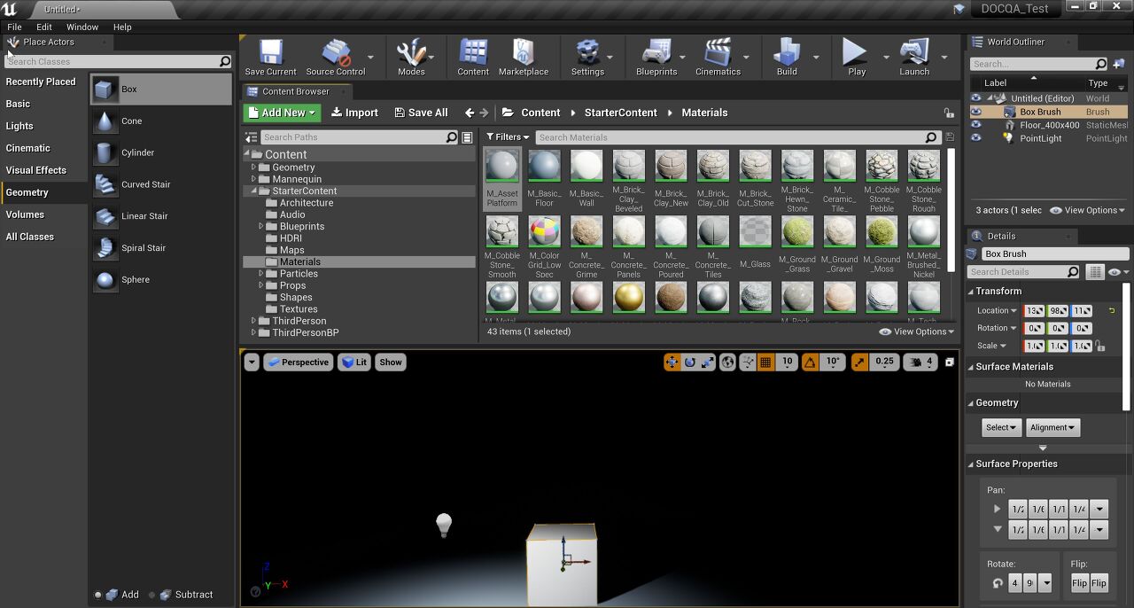Select the Sphere geometry brush
The image size is (1134, 608).
pos(161,279)
